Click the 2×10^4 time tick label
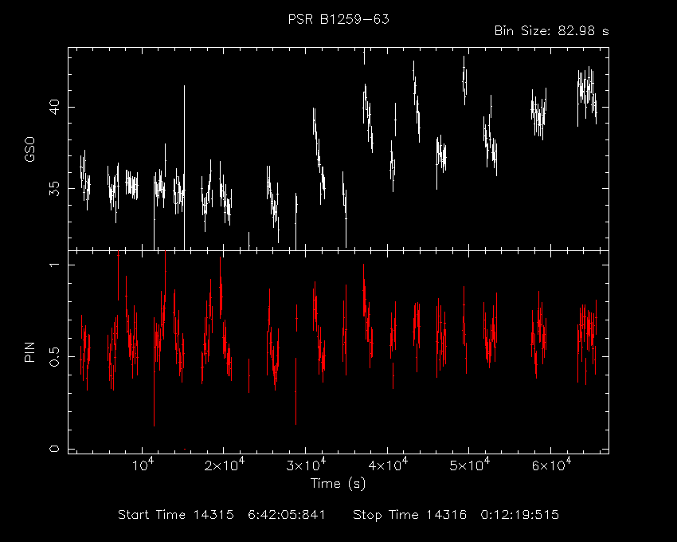 pos(224,465)
